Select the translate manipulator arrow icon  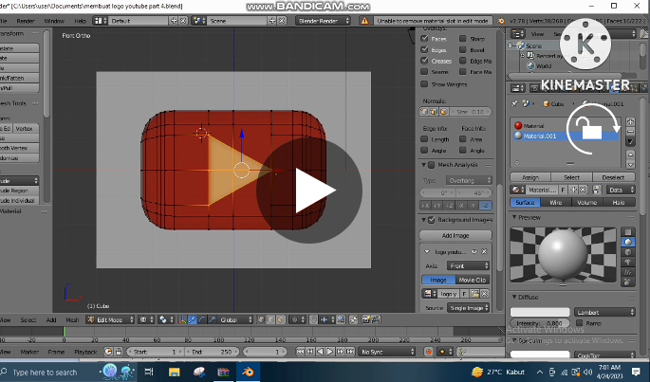193,319
